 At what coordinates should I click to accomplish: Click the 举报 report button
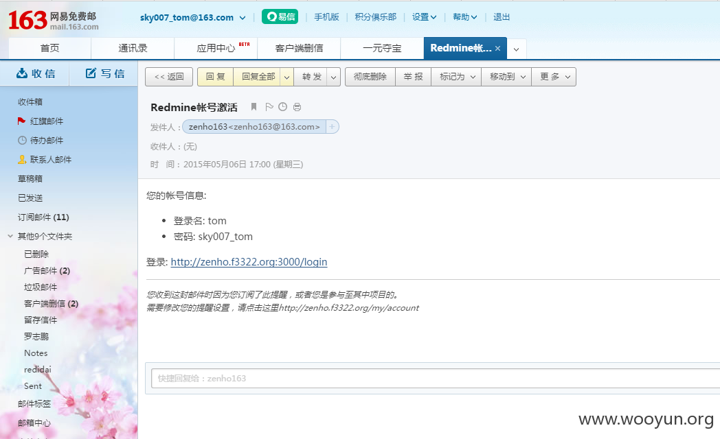click(x=413, y=77)
